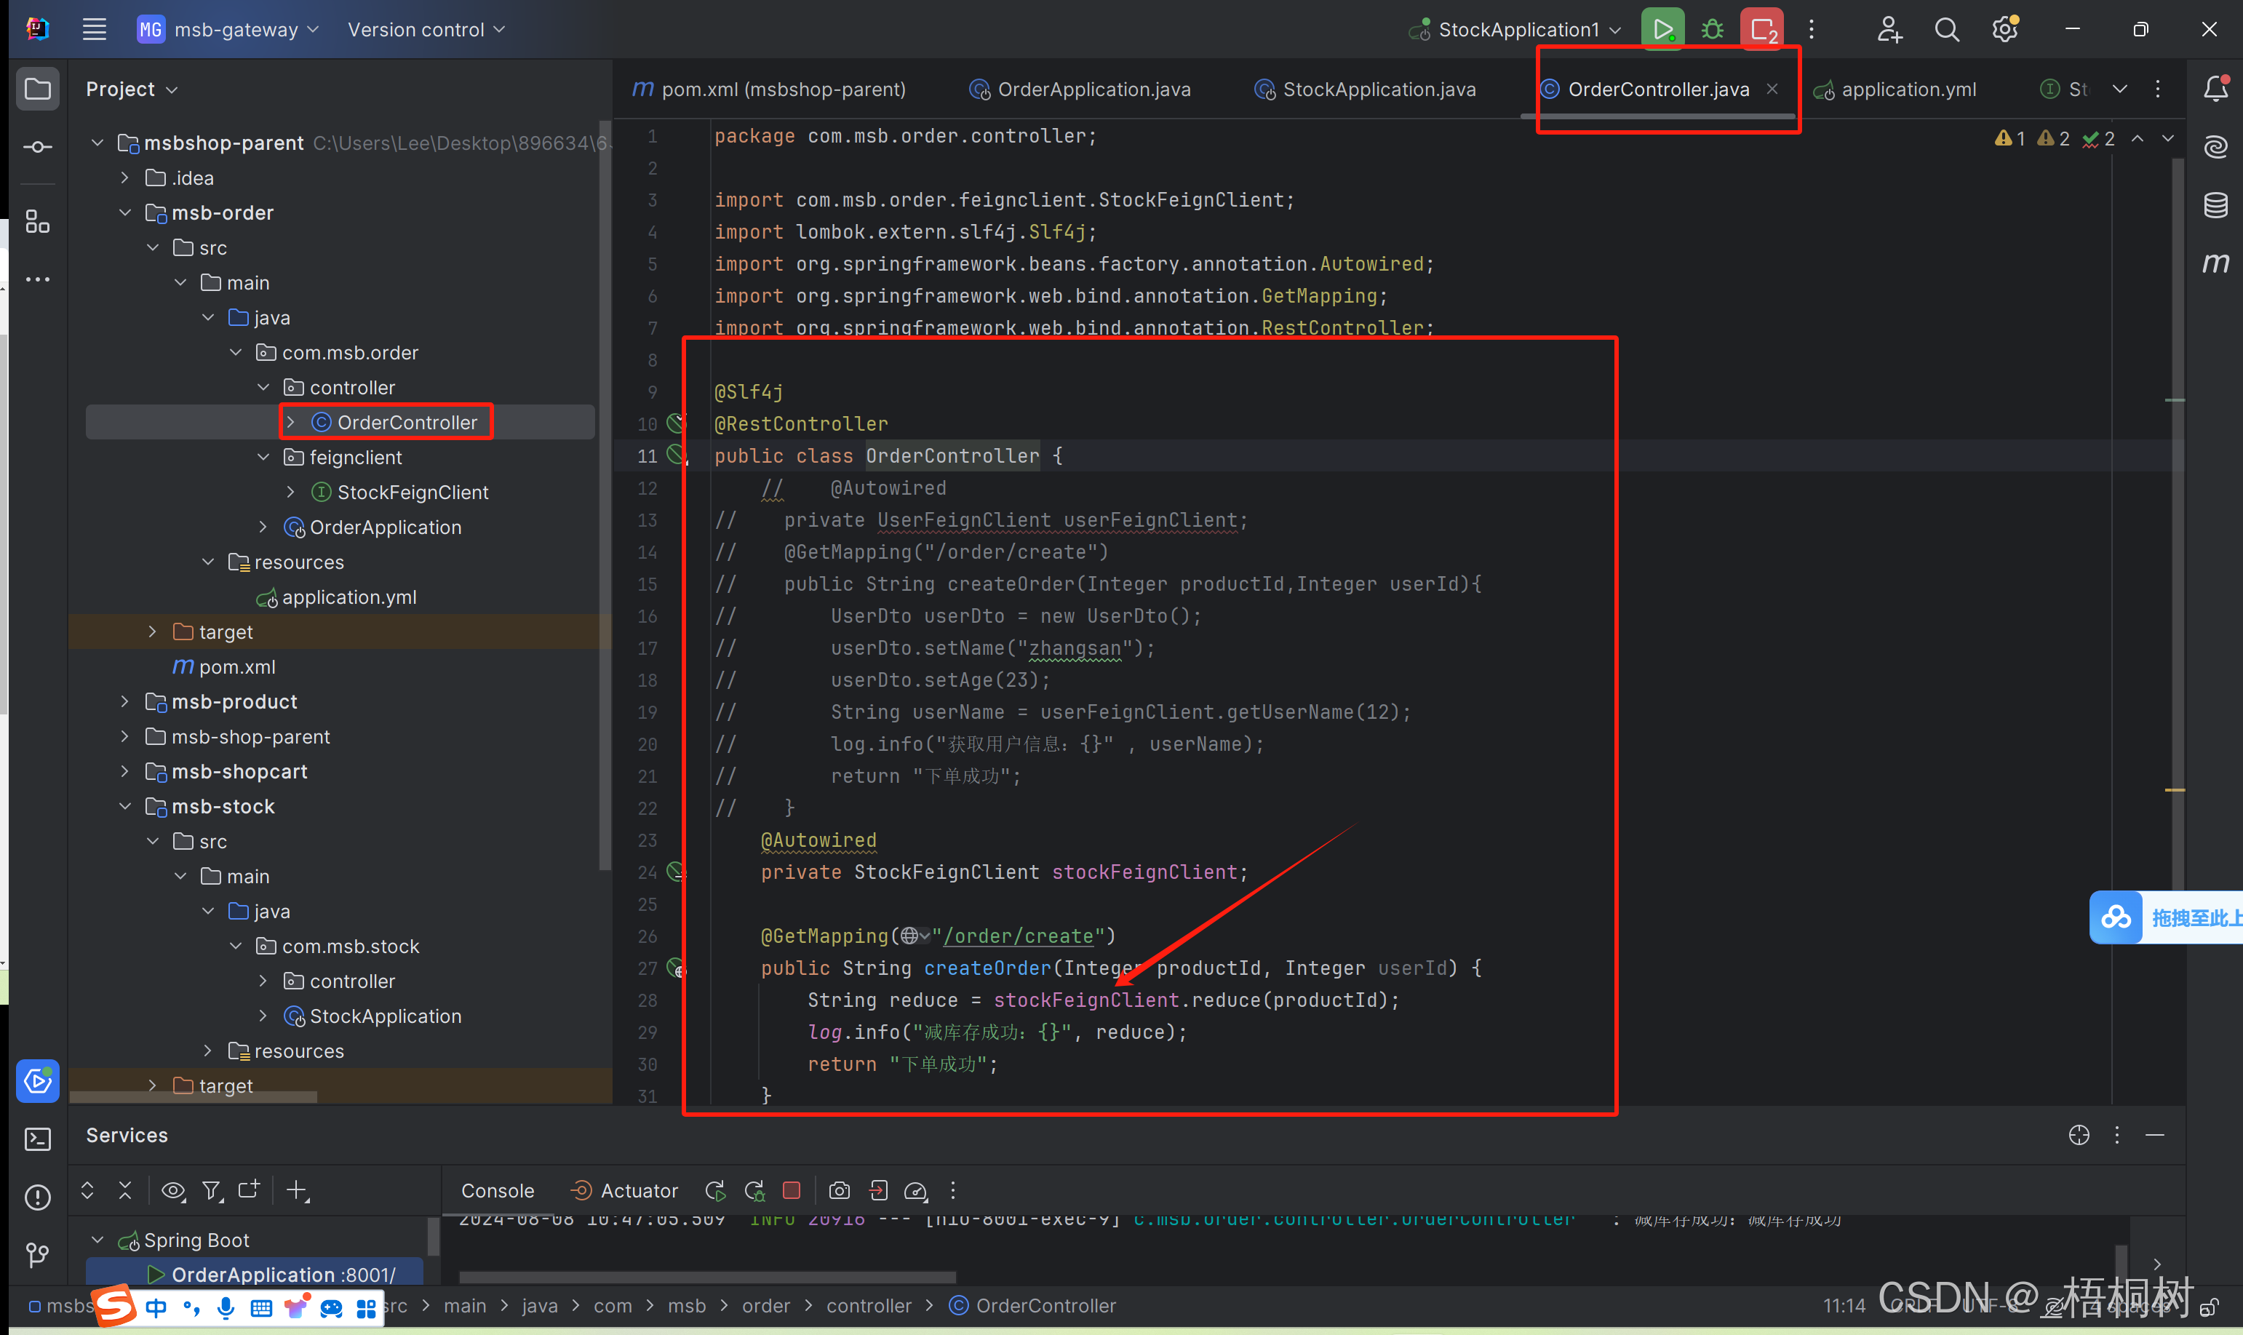The height and width of the screenshot is (1335, 2243).
Task: Toggle the Services filter funnel icon
Action: click(x=211, y=1190)
